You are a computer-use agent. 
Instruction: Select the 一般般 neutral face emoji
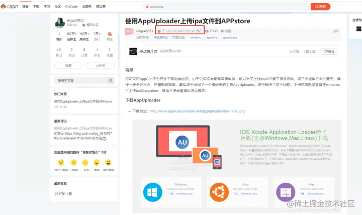[85, 163]
